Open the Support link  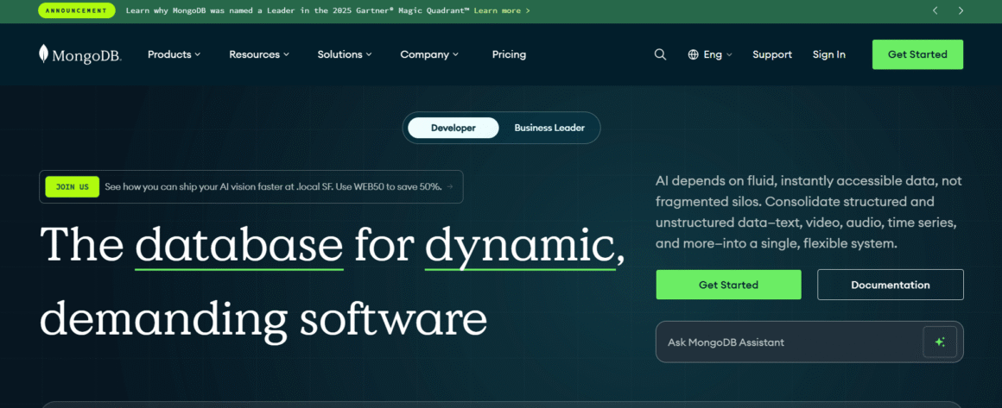(772, 54)
